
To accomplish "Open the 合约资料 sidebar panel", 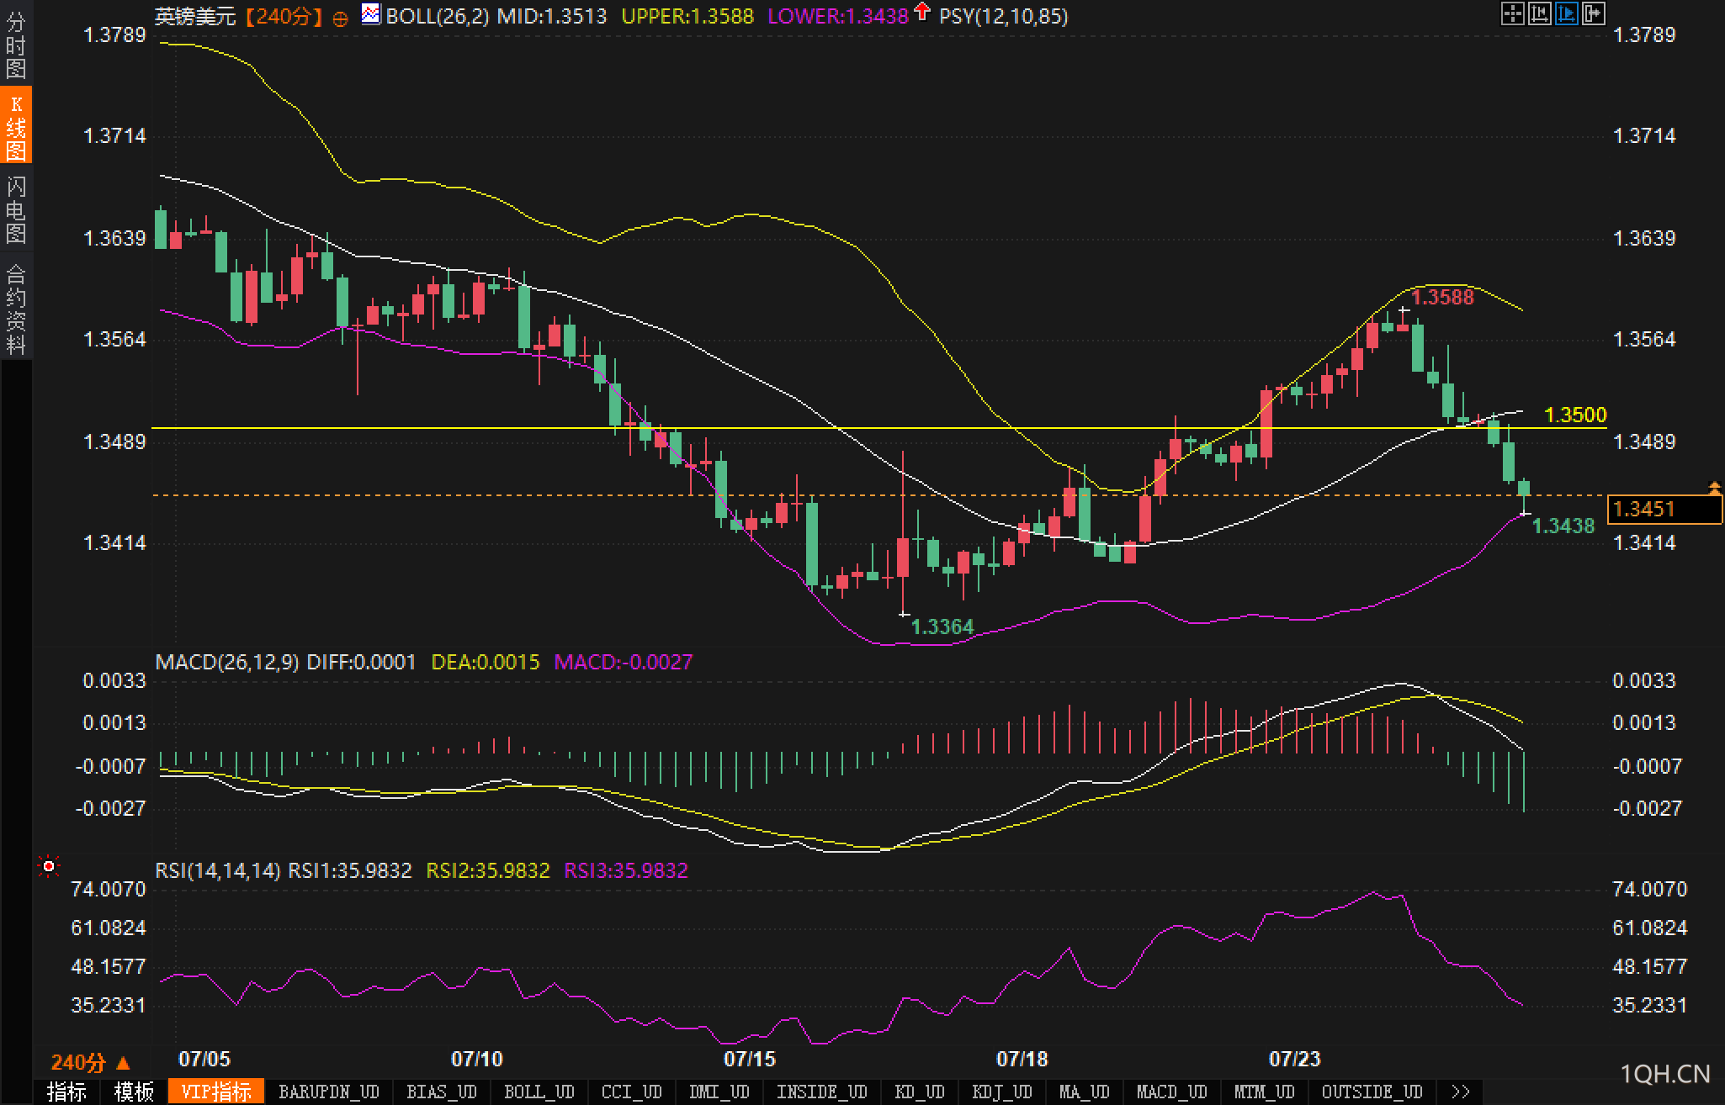I will (16, 308).
